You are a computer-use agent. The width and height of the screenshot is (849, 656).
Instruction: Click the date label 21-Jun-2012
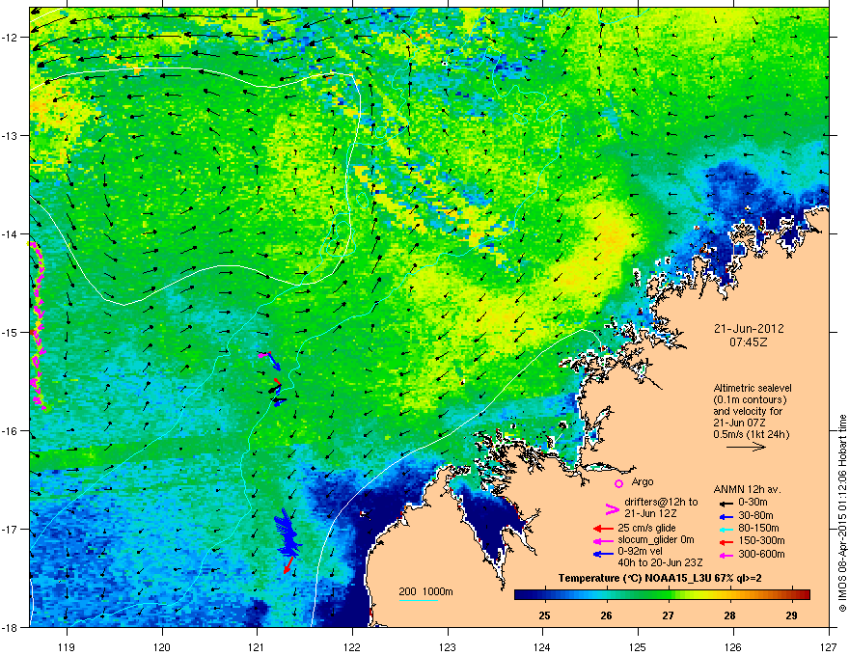coord(749,329)
